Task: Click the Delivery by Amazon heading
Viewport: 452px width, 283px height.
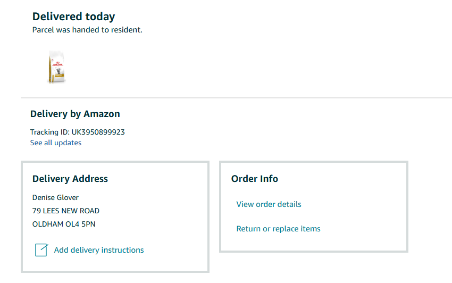Action: pyautogui.click(x=75, y=114)
